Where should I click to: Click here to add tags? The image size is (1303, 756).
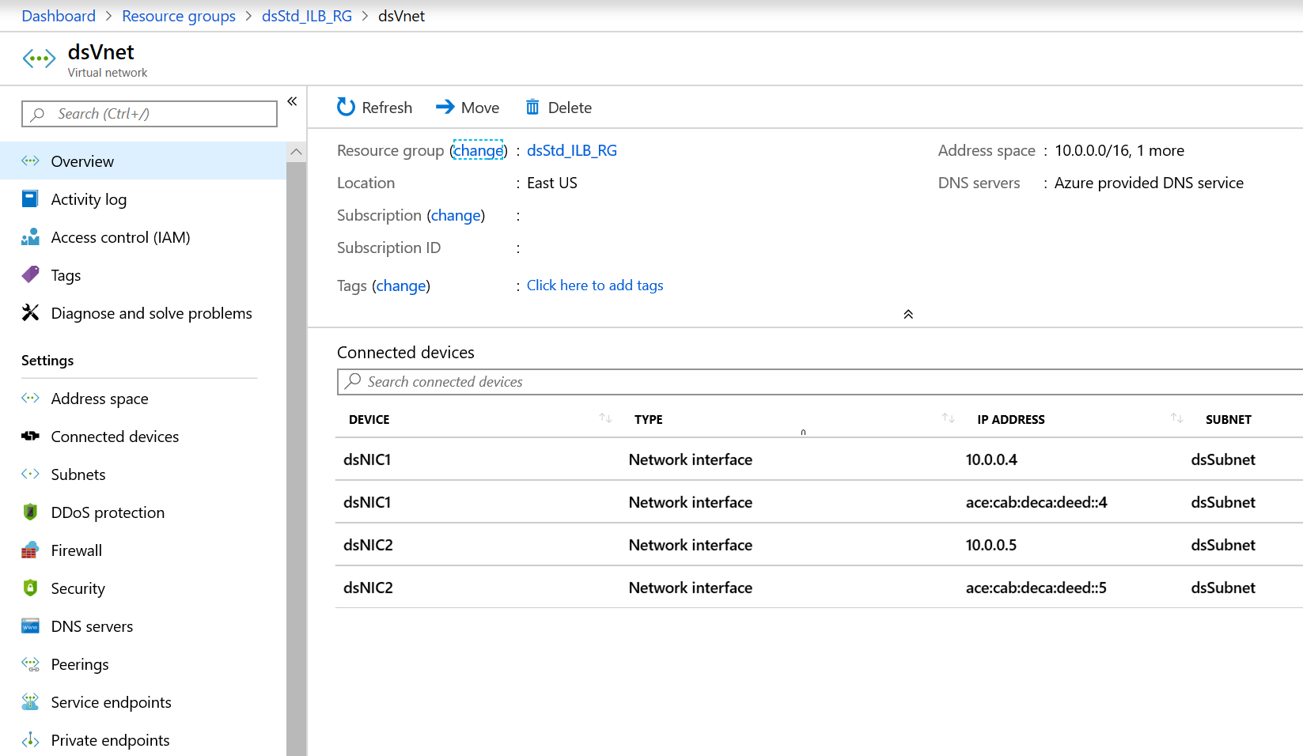595,285
